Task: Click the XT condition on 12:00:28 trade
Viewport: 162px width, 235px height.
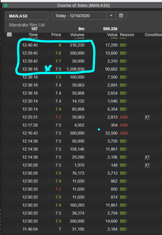Action: [x=147, y=165]
